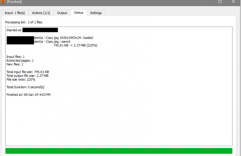Switch to the Input: 1 file(s) tab
The image size is (241, 156).
[x=15, y=13]
